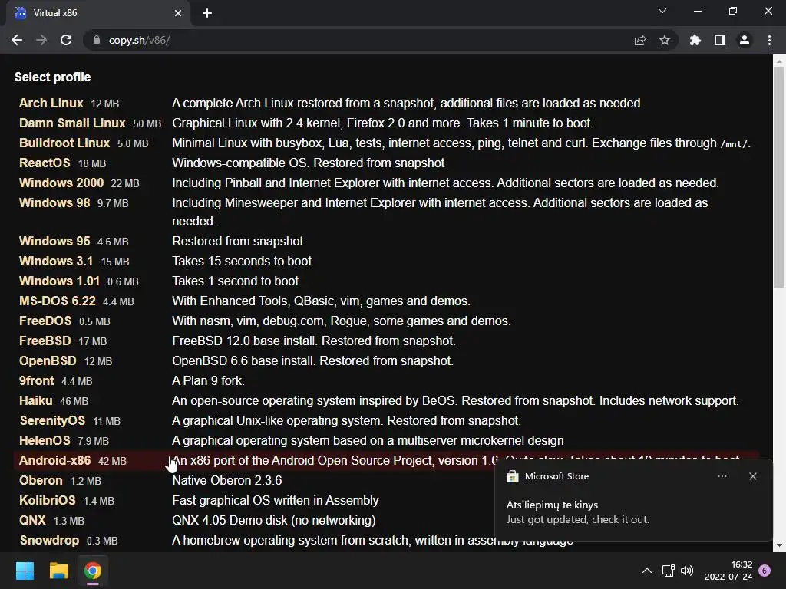The image size is (786, 589).
Task: Launch the SerenityOS profile
Action: point(52,421)
